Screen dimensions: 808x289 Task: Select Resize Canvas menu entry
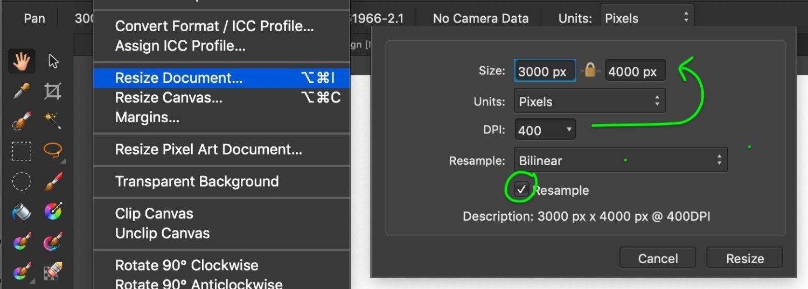(221, 97)
